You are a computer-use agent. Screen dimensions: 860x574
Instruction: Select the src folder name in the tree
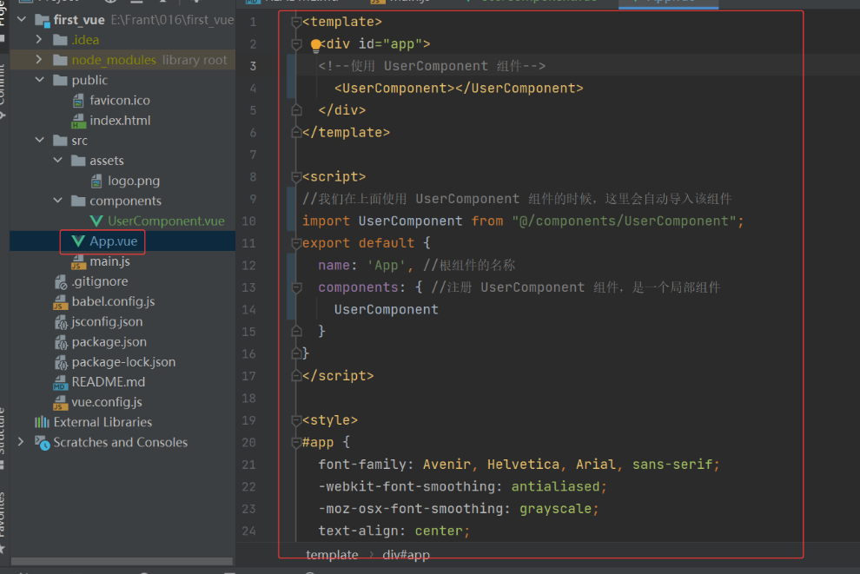click(80, 141)
